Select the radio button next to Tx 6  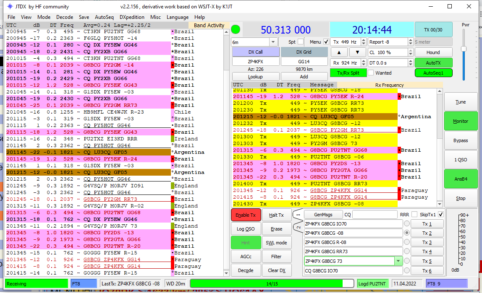[x=407, y=270]
